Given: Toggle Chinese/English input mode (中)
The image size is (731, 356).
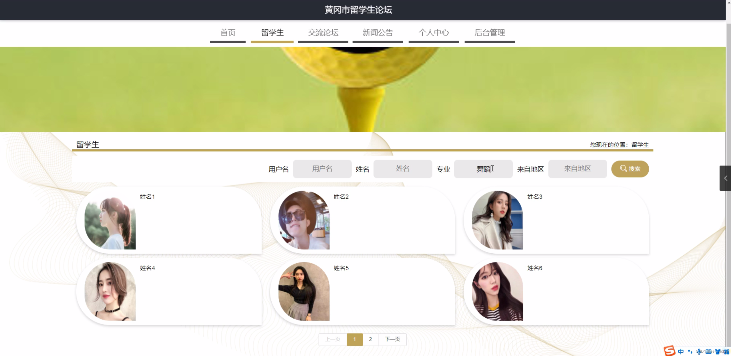Looking at the screenshot, I should click(x=681, y=351).
